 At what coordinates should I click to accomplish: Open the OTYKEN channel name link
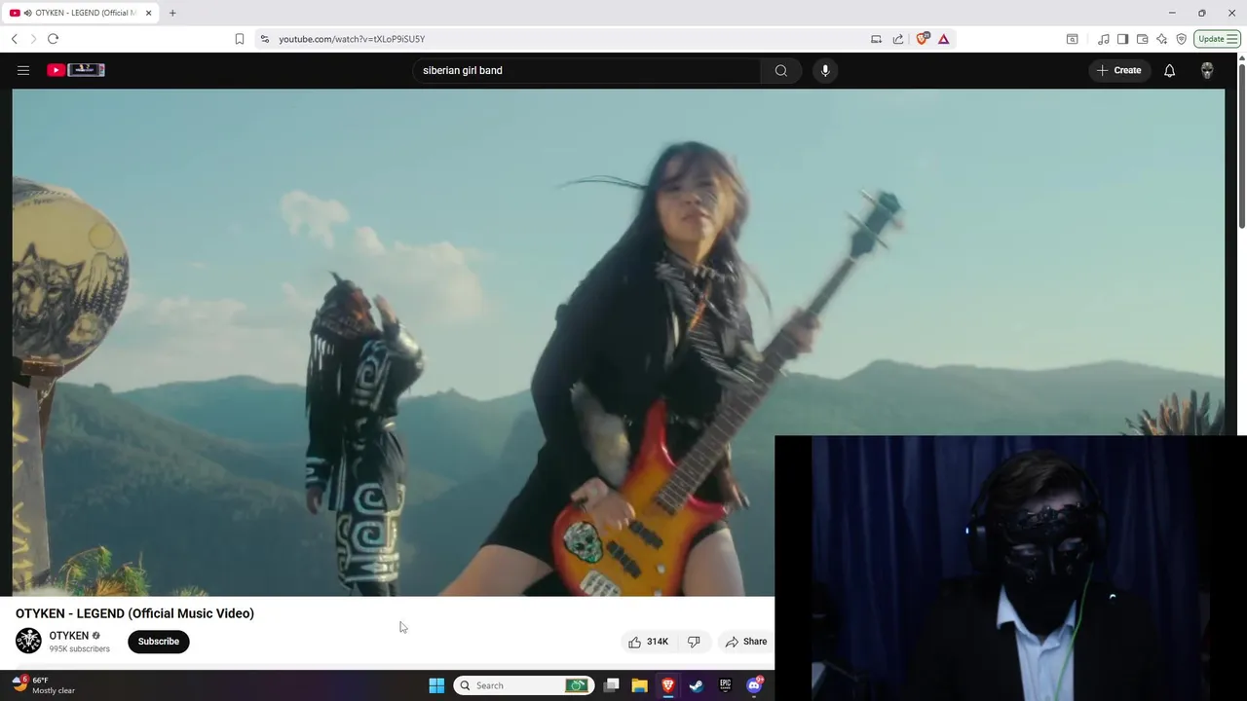pyautogui.click(x=68, y=636)
